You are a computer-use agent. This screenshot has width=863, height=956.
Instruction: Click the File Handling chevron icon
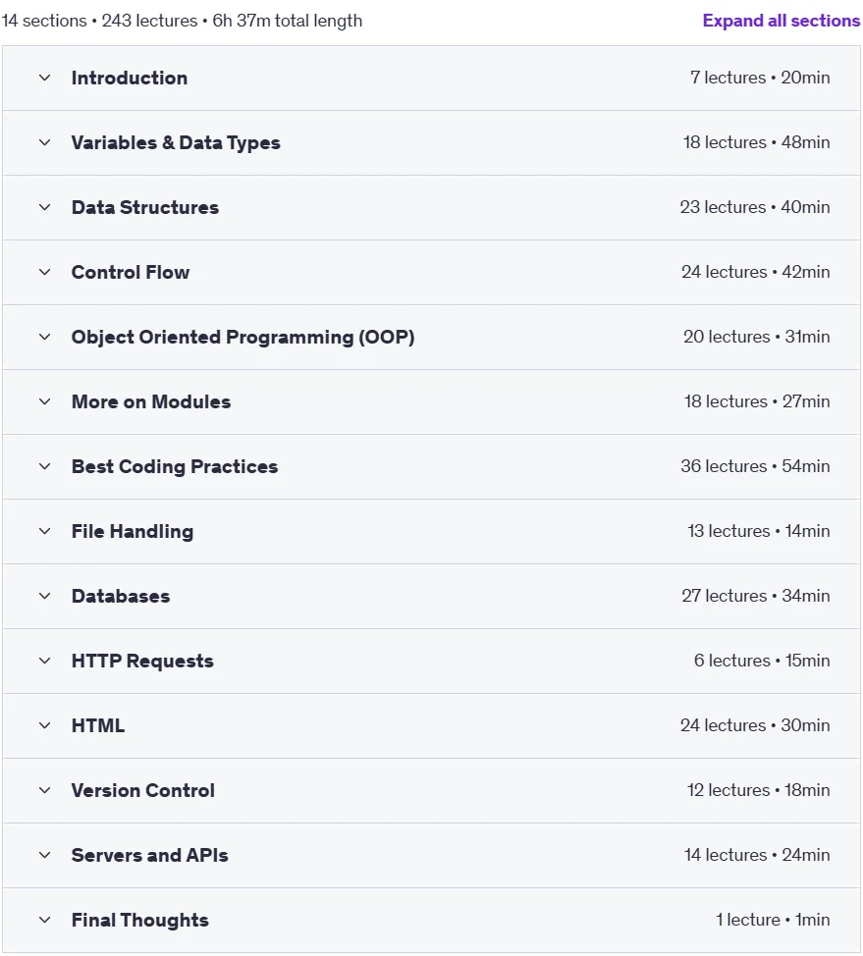point(44,531)
